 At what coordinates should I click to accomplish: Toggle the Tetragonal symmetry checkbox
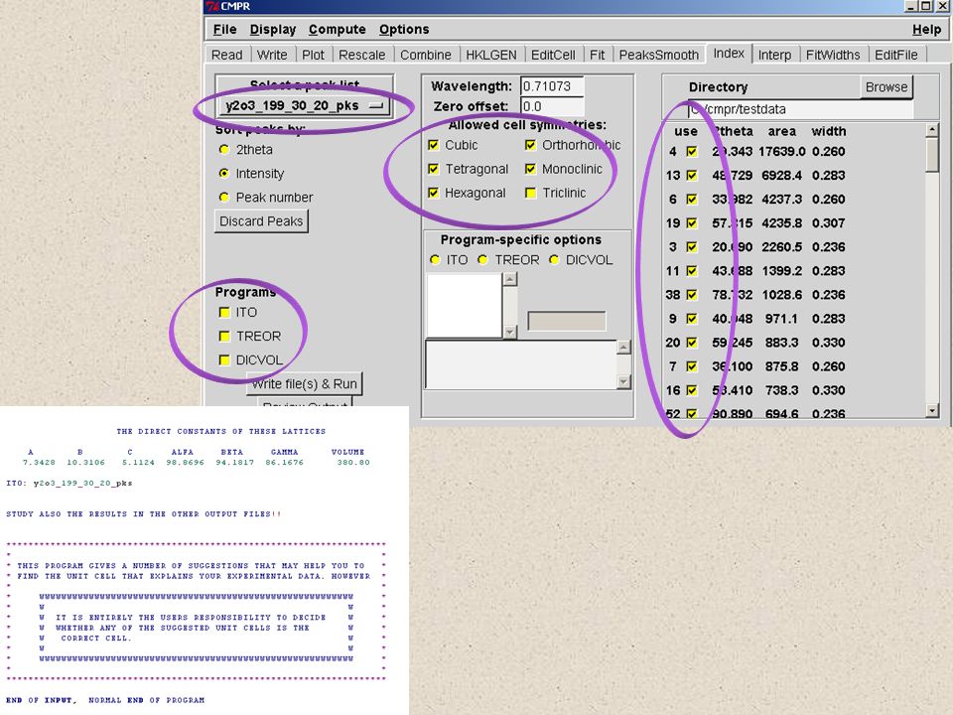pyautogui.click(x=434, y=169)
